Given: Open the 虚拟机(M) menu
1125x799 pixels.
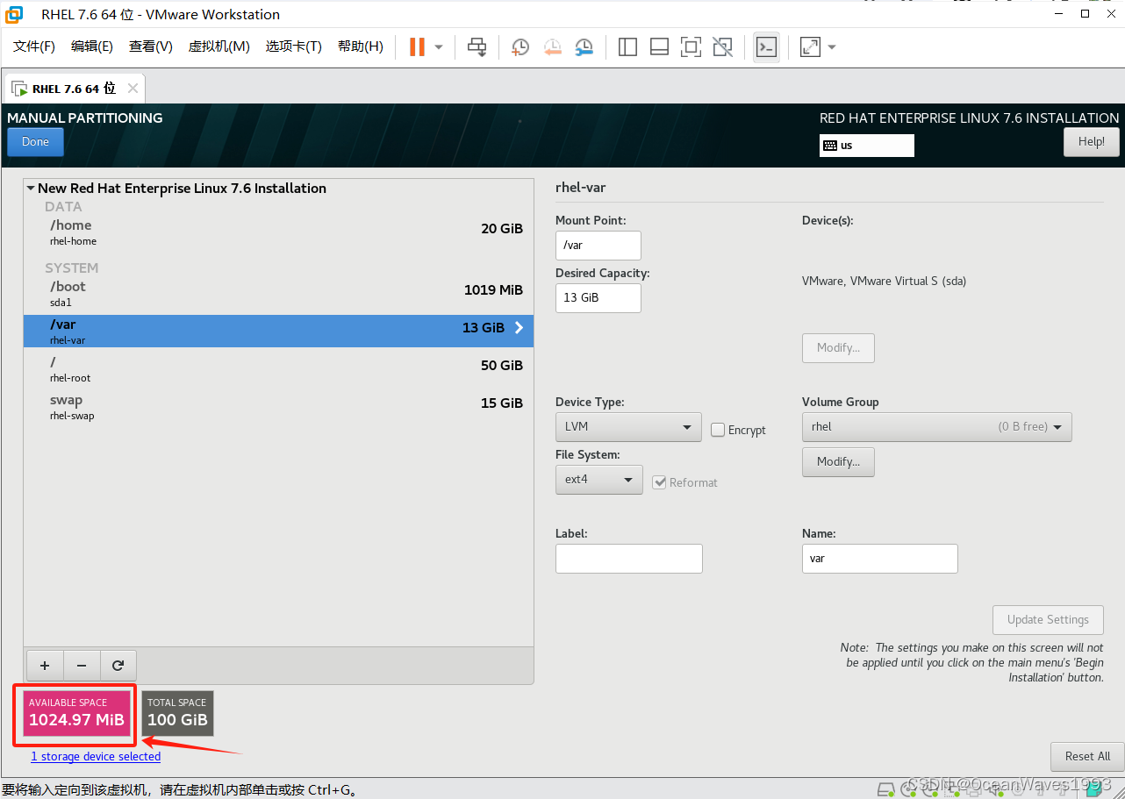Looking at the screenshot, I should tap(219, 46).
